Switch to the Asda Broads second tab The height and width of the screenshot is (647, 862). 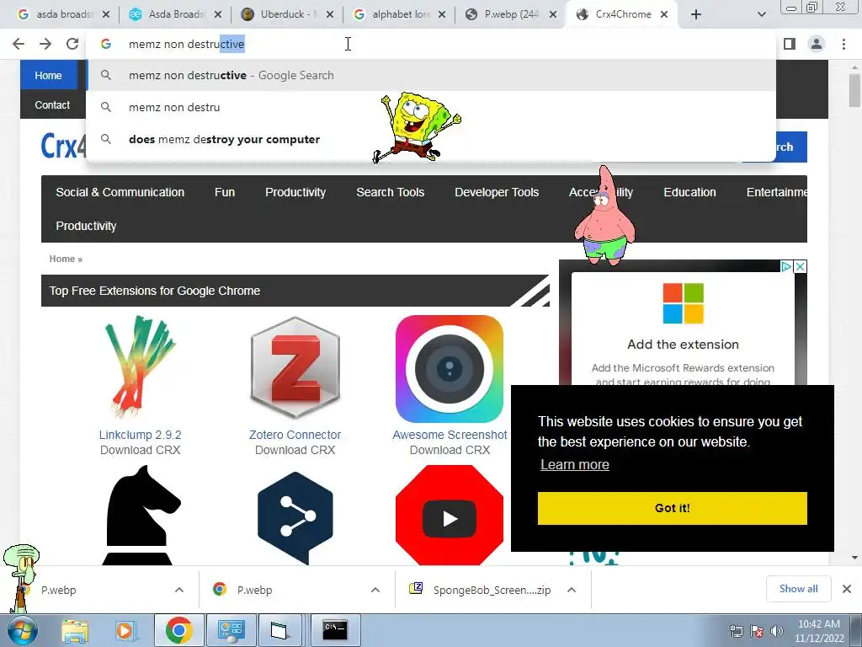(173, 14)
